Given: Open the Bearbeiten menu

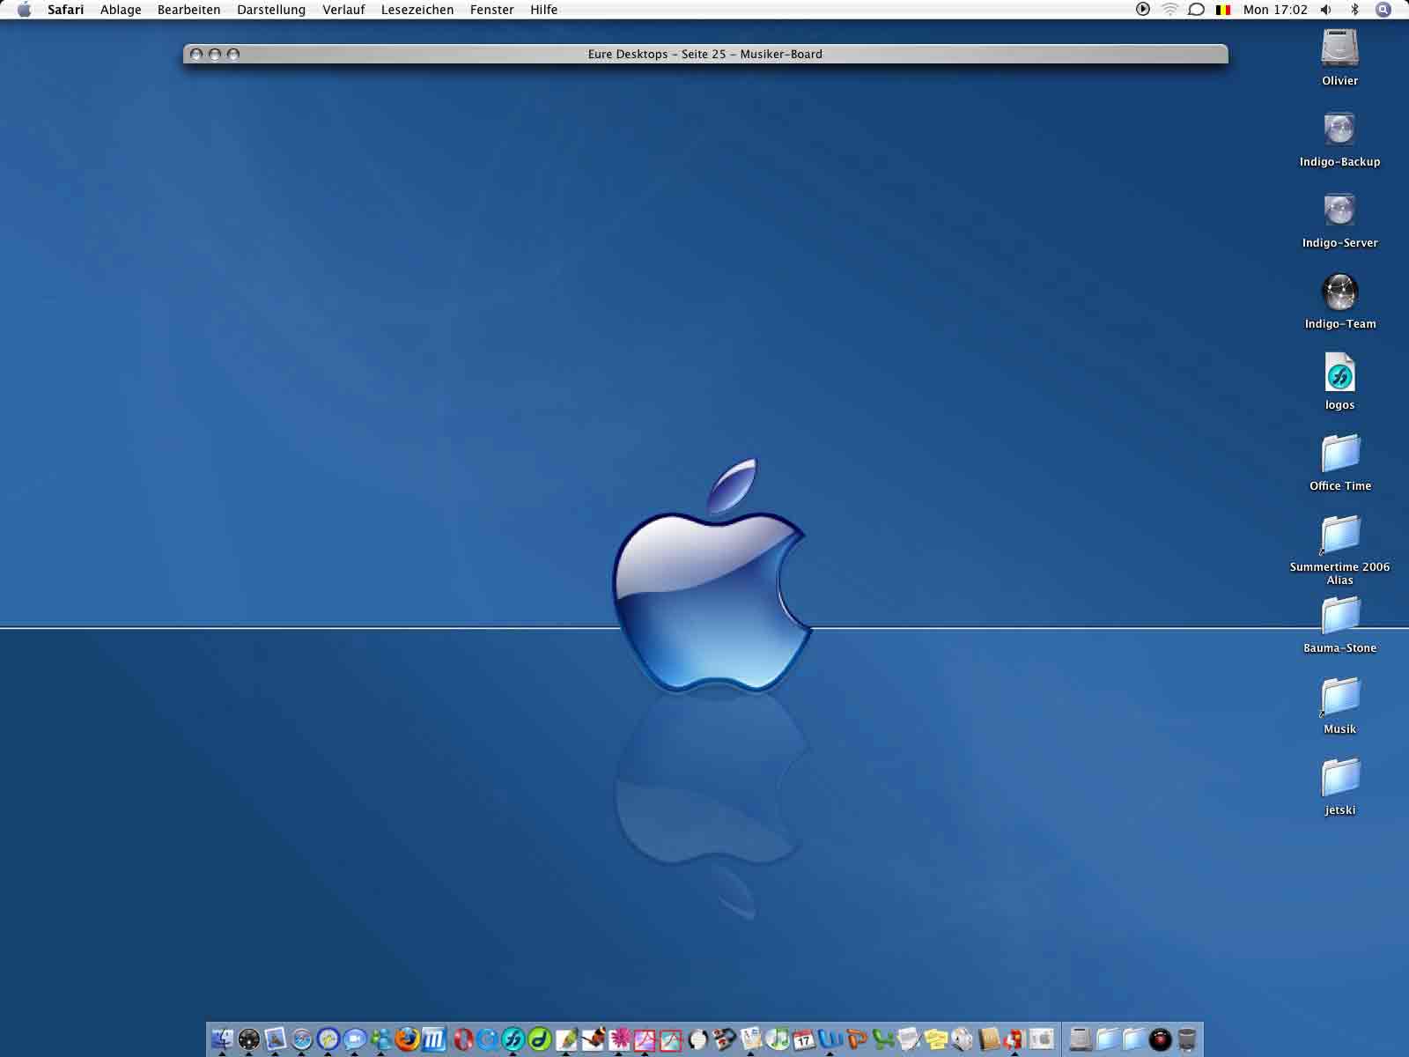Looking at the screenshot, I should pyautogui.click(x=188, y=10).
